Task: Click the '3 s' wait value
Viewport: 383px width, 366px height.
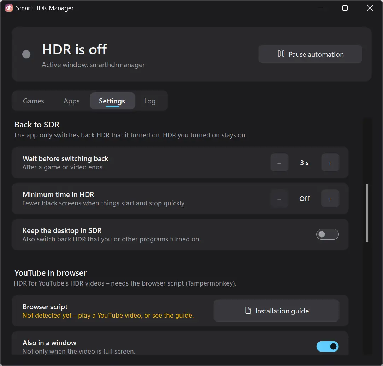Action: click(304, 163)
